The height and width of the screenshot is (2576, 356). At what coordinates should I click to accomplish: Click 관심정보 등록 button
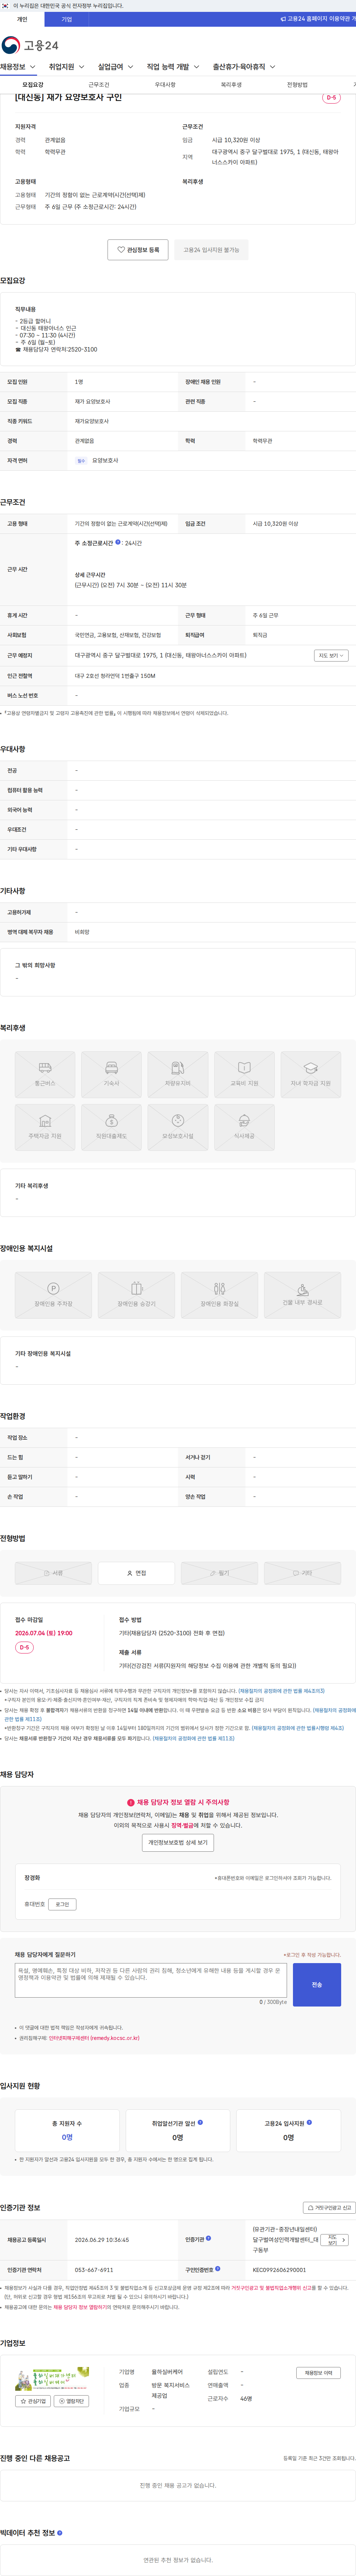tap(138, 250)
